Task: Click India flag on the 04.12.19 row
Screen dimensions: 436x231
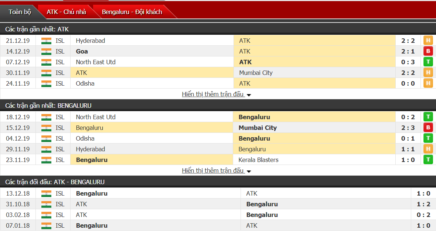Action: (x=46, y=138)
